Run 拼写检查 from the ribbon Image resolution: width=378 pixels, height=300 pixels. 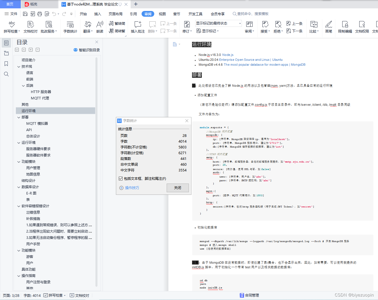pos(12,27)
